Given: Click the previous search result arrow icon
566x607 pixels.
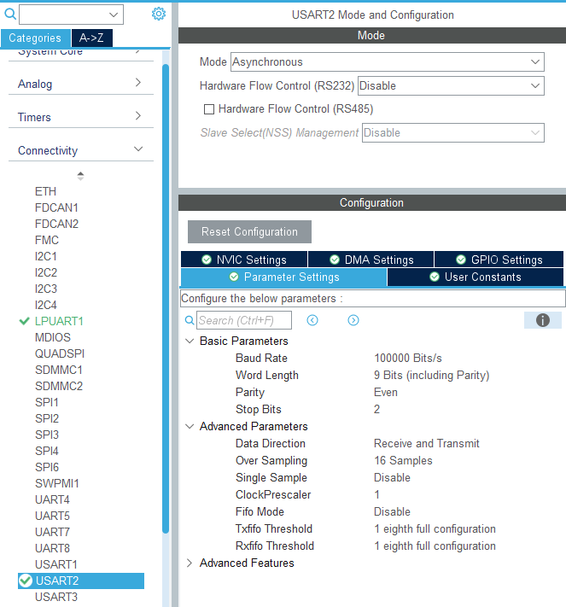Looking at the screenshot, I should pyautogui.click(x=312, y=320).
